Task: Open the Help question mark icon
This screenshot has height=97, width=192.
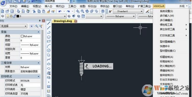Action: pyautogui.click(x=103, y=11)
